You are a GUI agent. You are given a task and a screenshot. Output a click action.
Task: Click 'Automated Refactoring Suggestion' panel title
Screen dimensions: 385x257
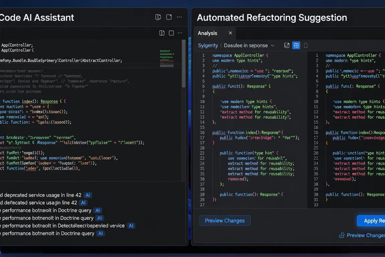click(272, 18)
